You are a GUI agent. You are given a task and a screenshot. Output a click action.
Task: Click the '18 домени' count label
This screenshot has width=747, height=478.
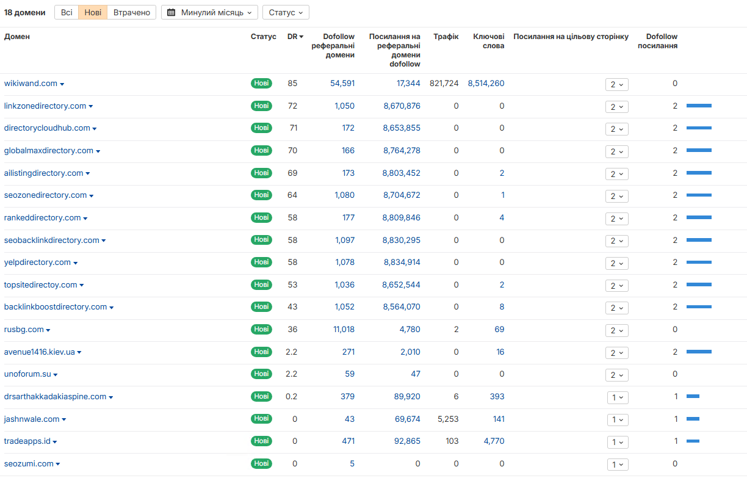coord(24,12)
